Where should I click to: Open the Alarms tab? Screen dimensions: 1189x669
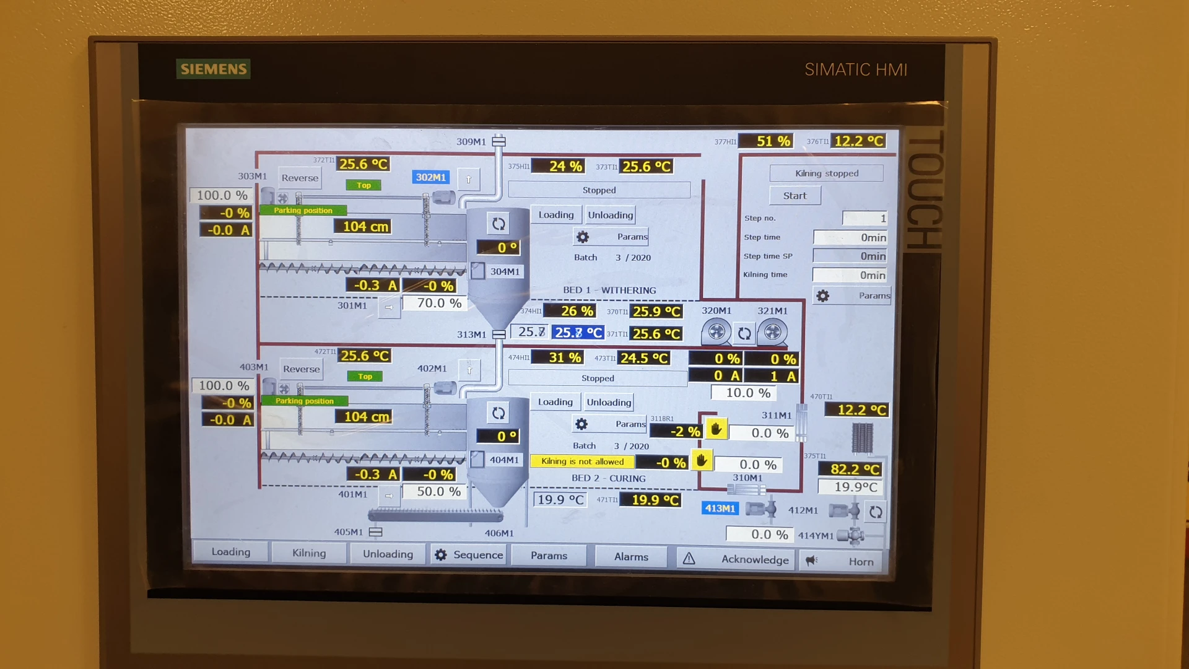[x=631, y=557]
